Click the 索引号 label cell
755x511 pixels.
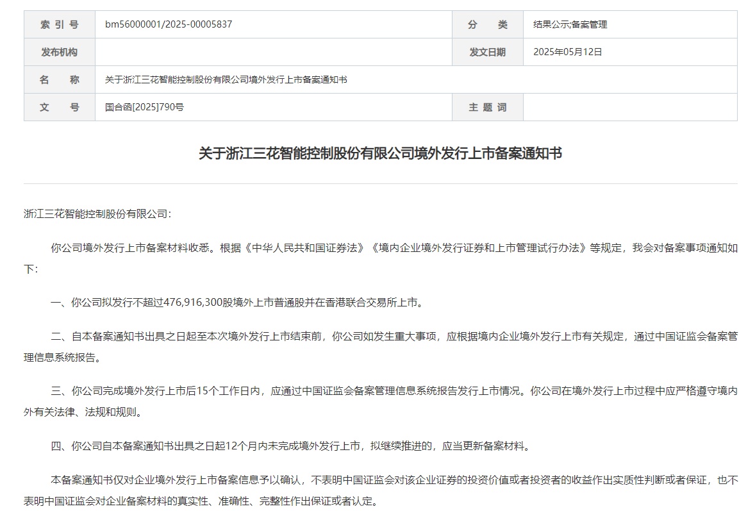click(x=59, y=24)
